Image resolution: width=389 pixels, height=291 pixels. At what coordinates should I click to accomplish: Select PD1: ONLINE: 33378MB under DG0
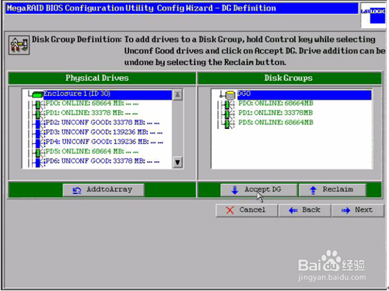point(275,113)
